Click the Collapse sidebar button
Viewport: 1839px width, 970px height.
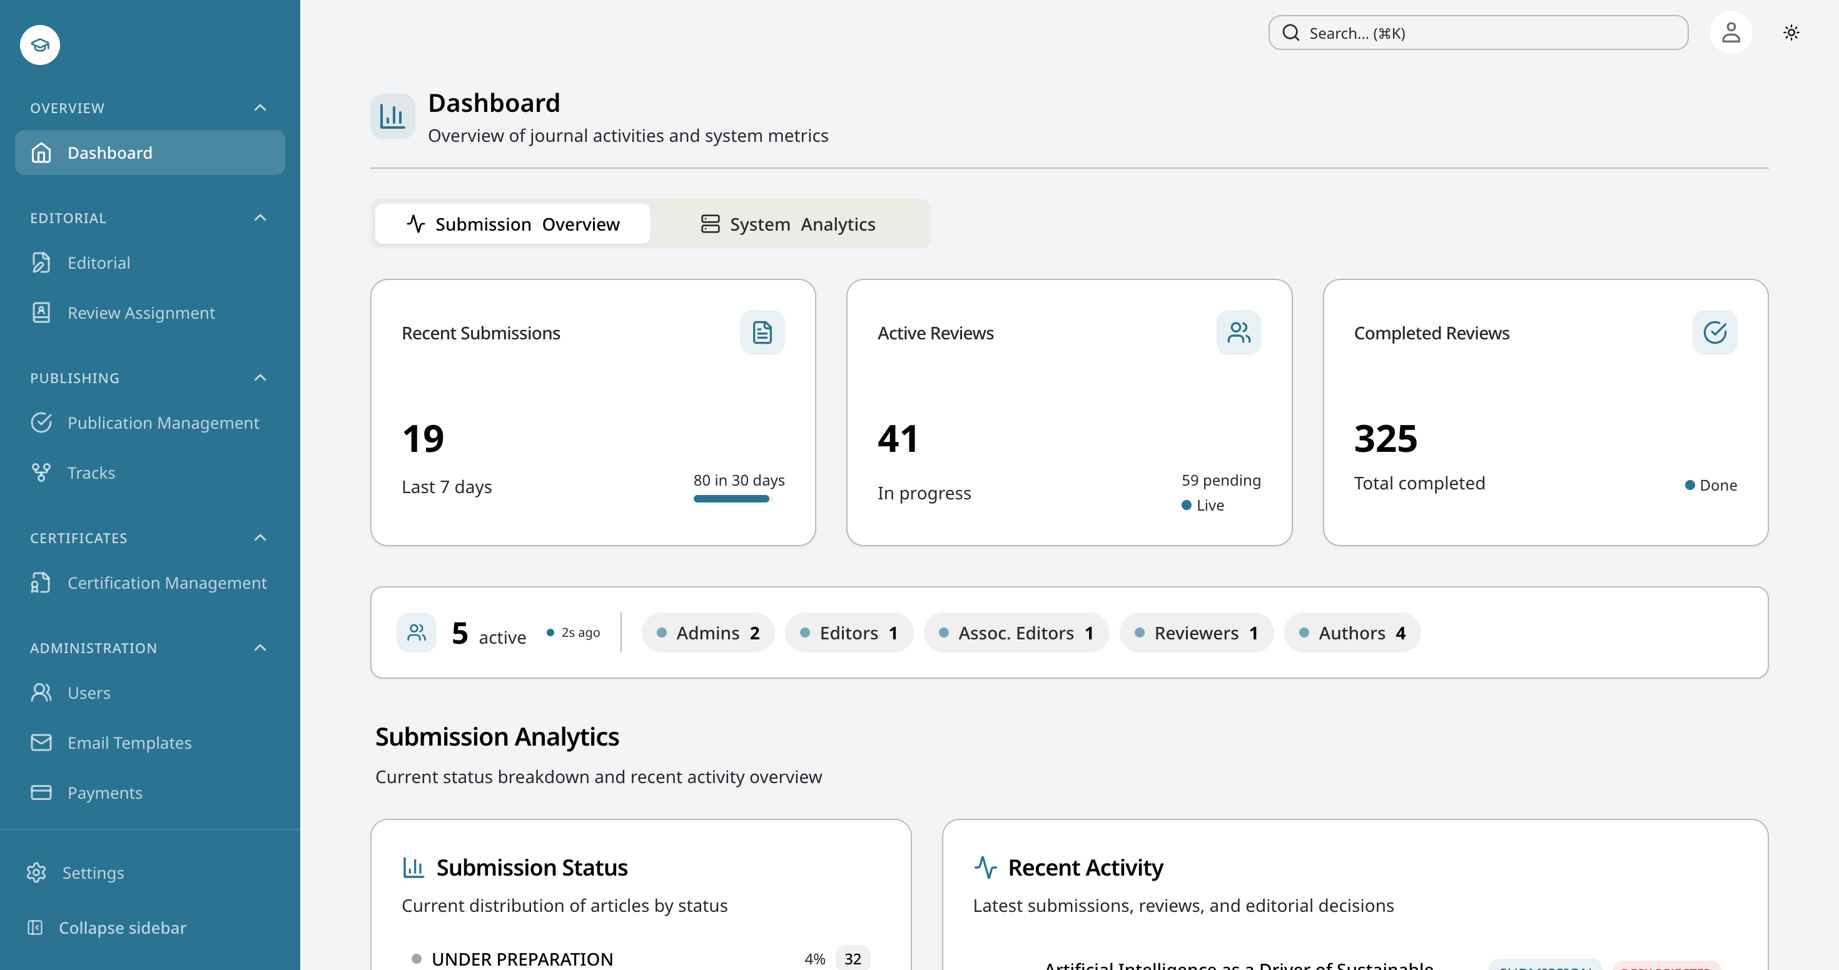150,927
